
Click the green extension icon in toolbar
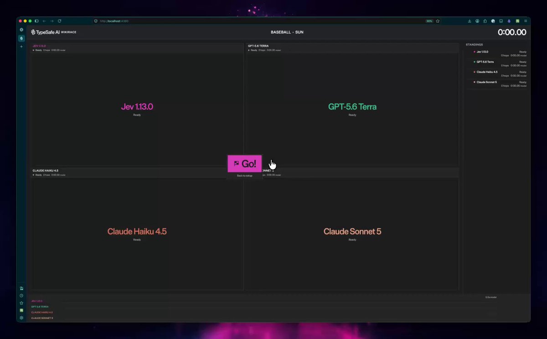tap(517, 21)
